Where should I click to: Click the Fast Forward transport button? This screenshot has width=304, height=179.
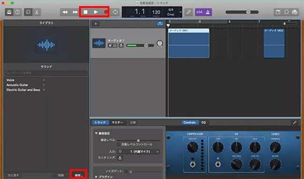(75, 12)
